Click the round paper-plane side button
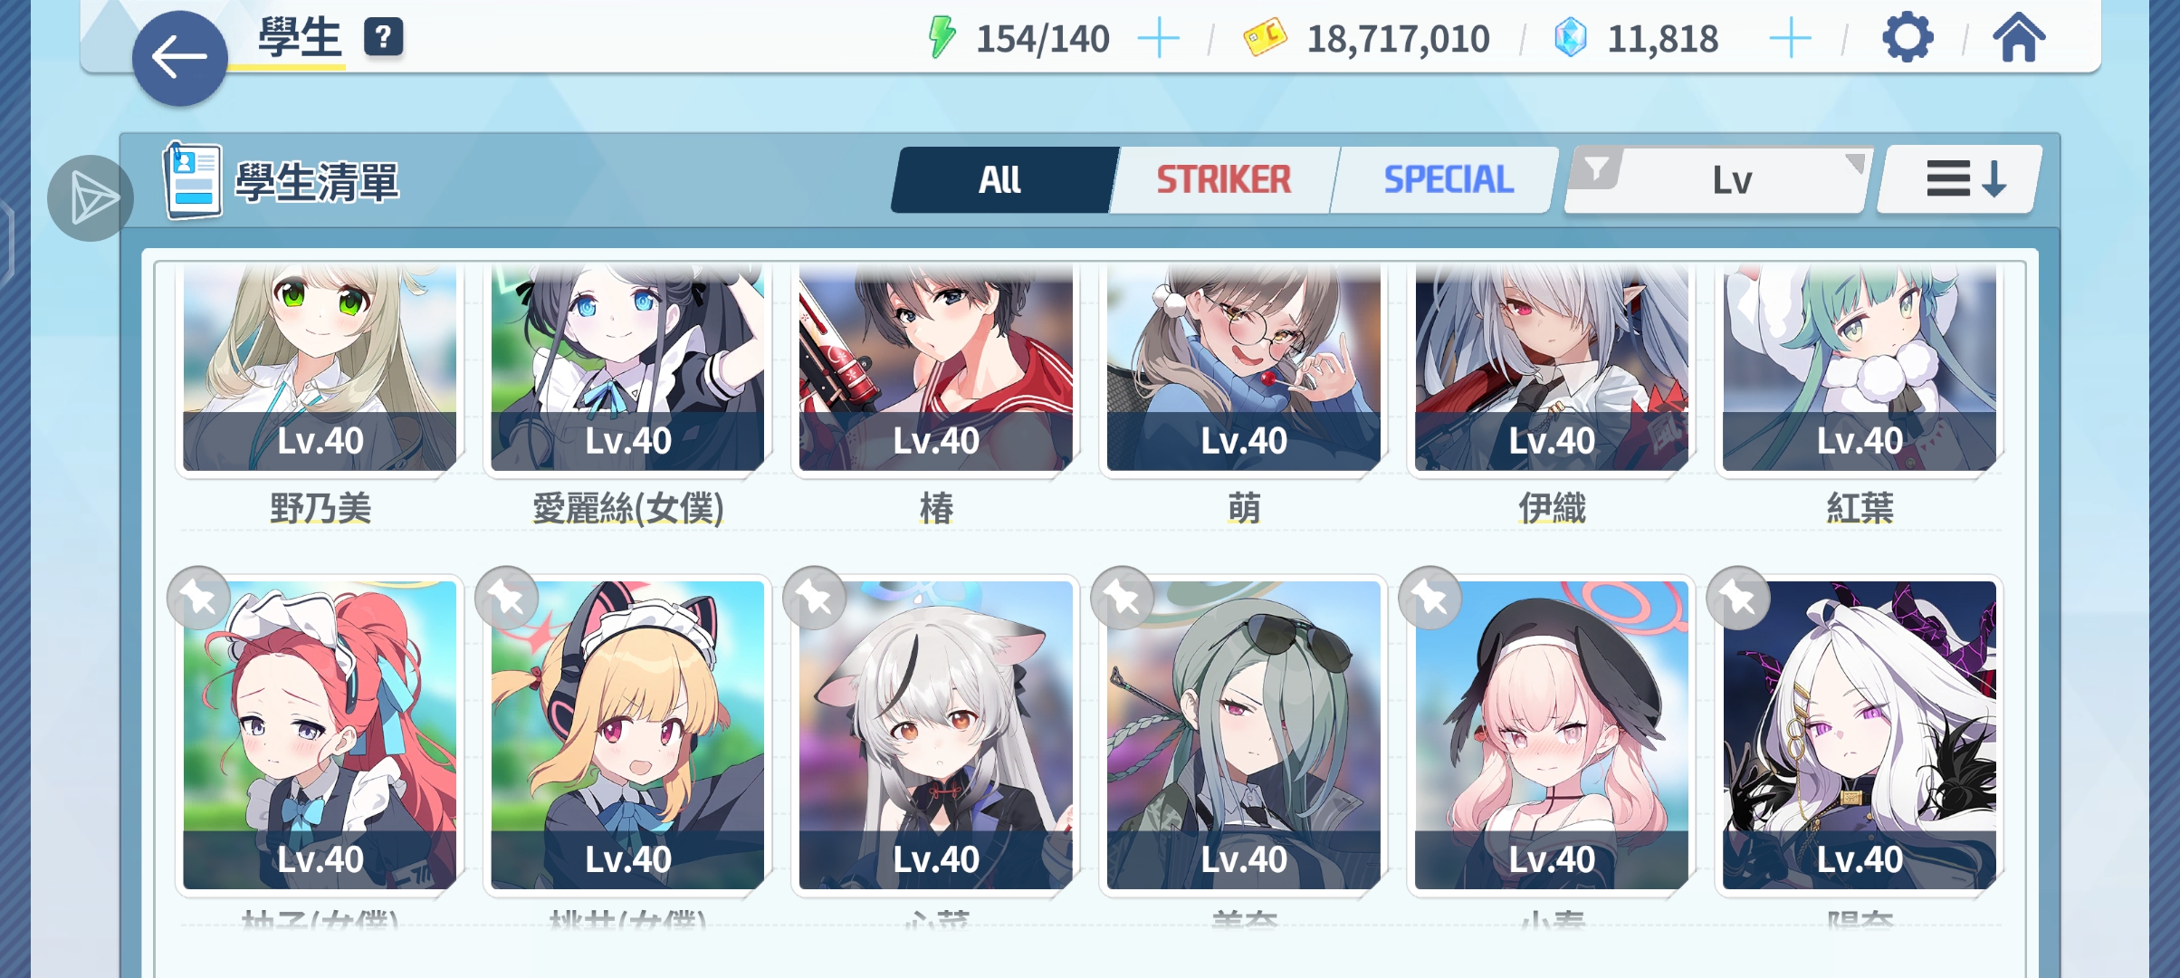The width and height of the screenshot is (2180, 978). click(91, 198)
